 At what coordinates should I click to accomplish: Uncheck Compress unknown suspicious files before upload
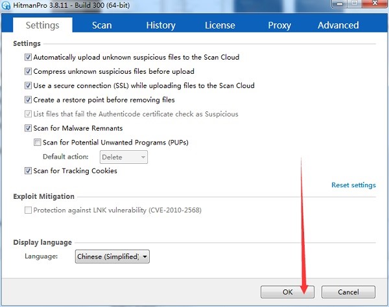29,71
